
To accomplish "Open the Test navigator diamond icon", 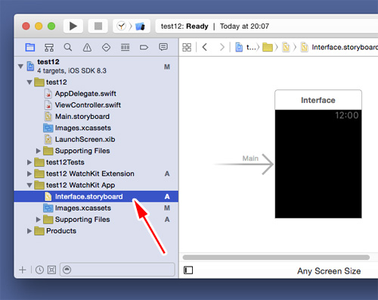I will coord(106,47).
